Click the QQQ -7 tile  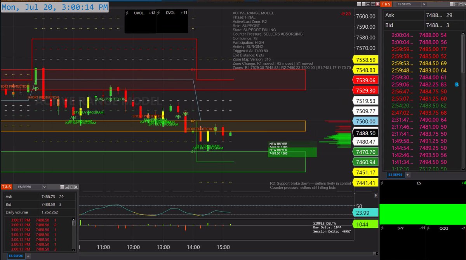coord(446,242)
